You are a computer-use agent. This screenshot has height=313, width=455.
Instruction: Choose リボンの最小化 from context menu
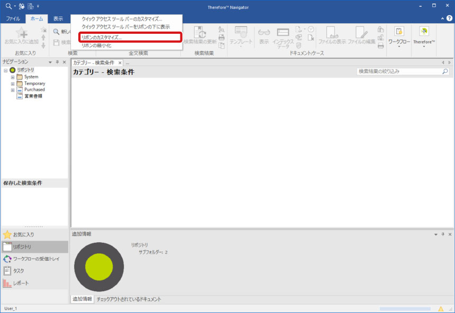coord(97,46)
